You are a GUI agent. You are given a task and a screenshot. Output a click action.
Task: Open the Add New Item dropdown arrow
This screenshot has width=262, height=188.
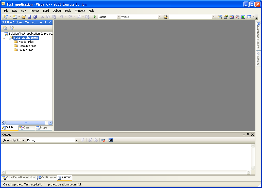coord(19,17)
